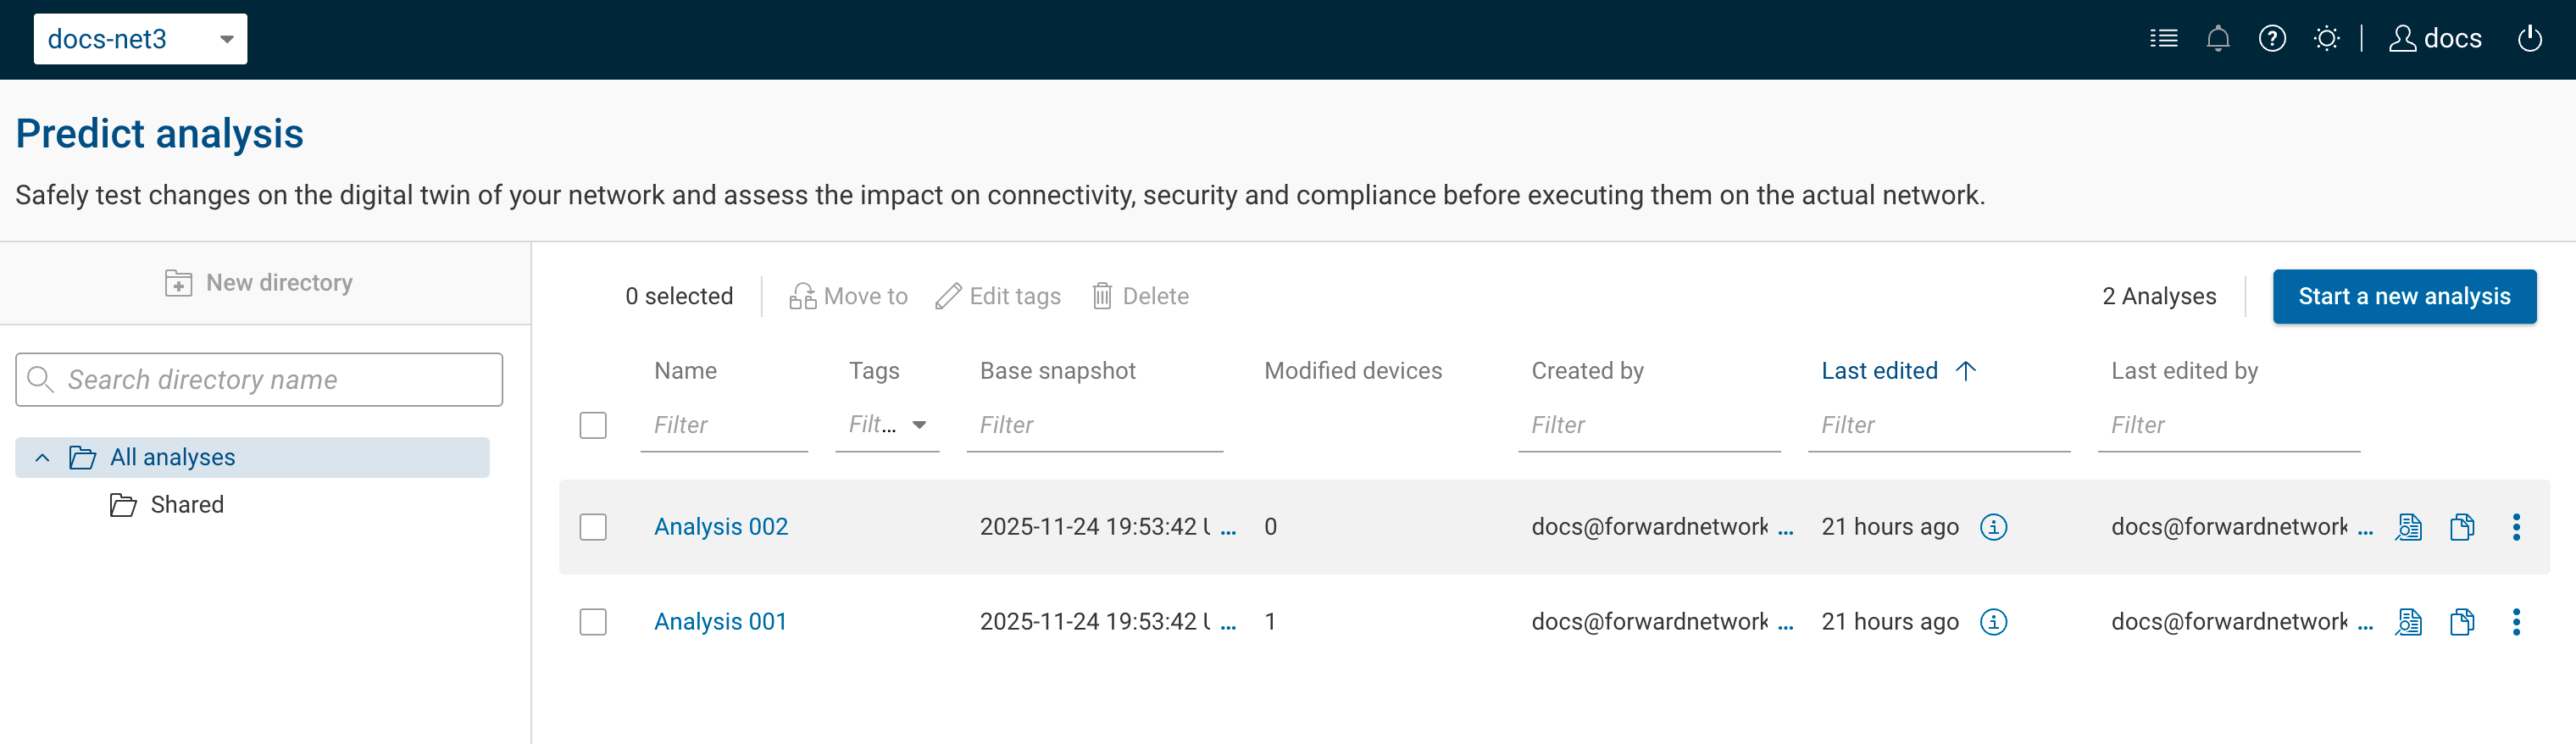Click Start a new analysis
Viewport: 2576px width, 744px height.
pyautogui.click(x=2403, y=296)
